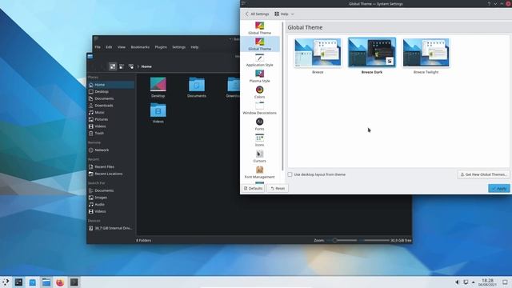Open the 38.7 GiB Internal Drive device
The image size is (512, 288).
pyautogui.click(x=111, y=228)
